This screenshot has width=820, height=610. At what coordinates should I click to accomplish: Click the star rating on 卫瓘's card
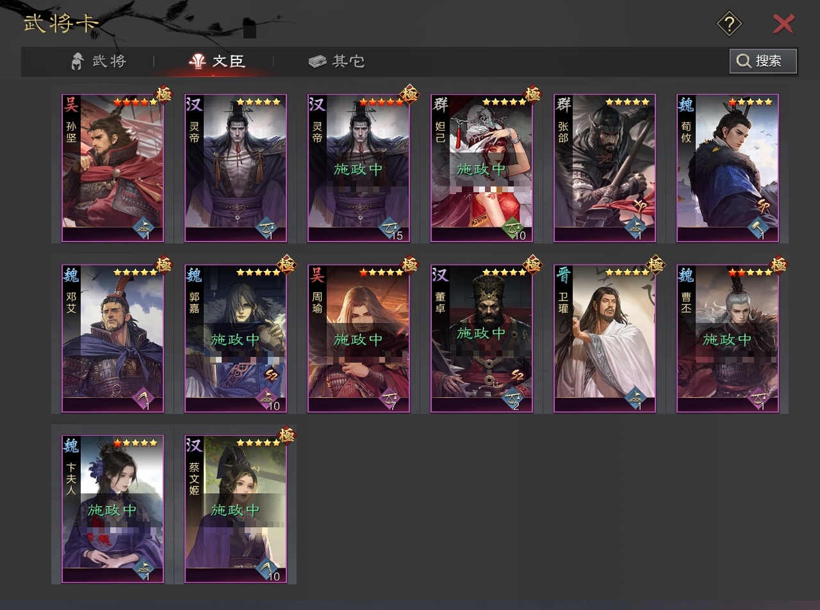pyautogui.click(x=627, y=272)
